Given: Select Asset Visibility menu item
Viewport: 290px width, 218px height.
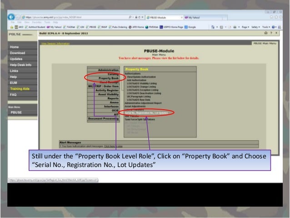Looking at the screenshot, I should [x=103, y=94].
